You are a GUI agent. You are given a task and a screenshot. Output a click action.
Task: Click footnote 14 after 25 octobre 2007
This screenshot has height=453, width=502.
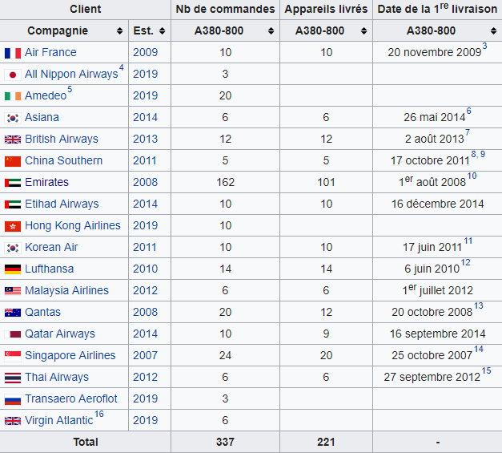[479, 349]
